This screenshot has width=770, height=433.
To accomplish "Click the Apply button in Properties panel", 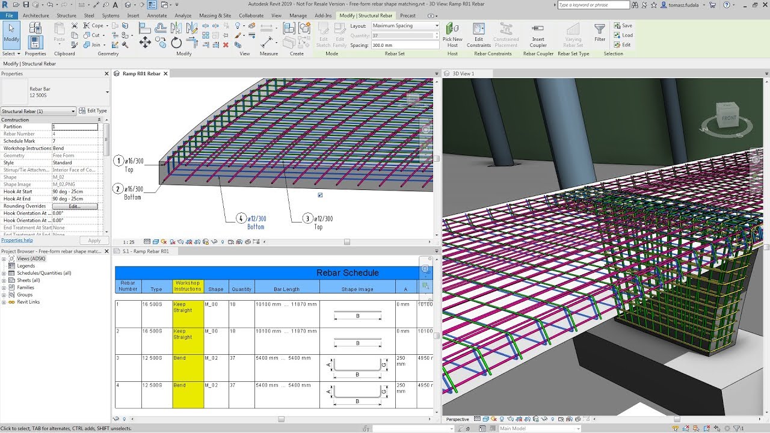I will tap(94, 240).
